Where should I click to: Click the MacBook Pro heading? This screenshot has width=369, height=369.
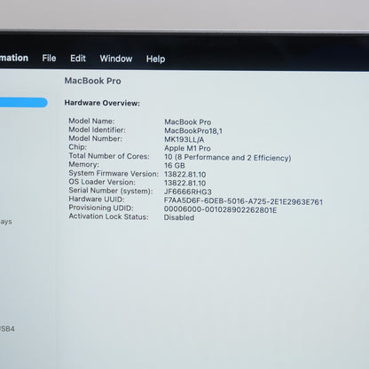pos(92,81)
